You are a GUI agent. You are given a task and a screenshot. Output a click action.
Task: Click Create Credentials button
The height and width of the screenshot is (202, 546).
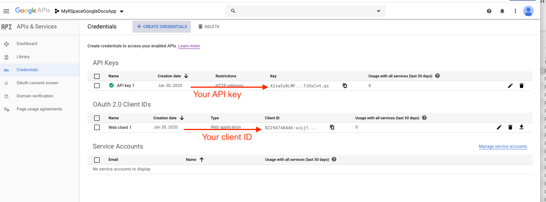click(162, 27)
